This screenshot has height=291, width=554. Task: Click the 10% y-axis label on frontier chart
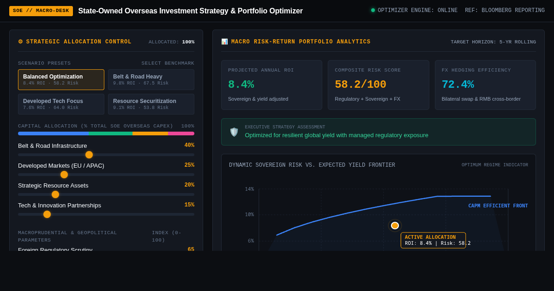coord(249,214)
